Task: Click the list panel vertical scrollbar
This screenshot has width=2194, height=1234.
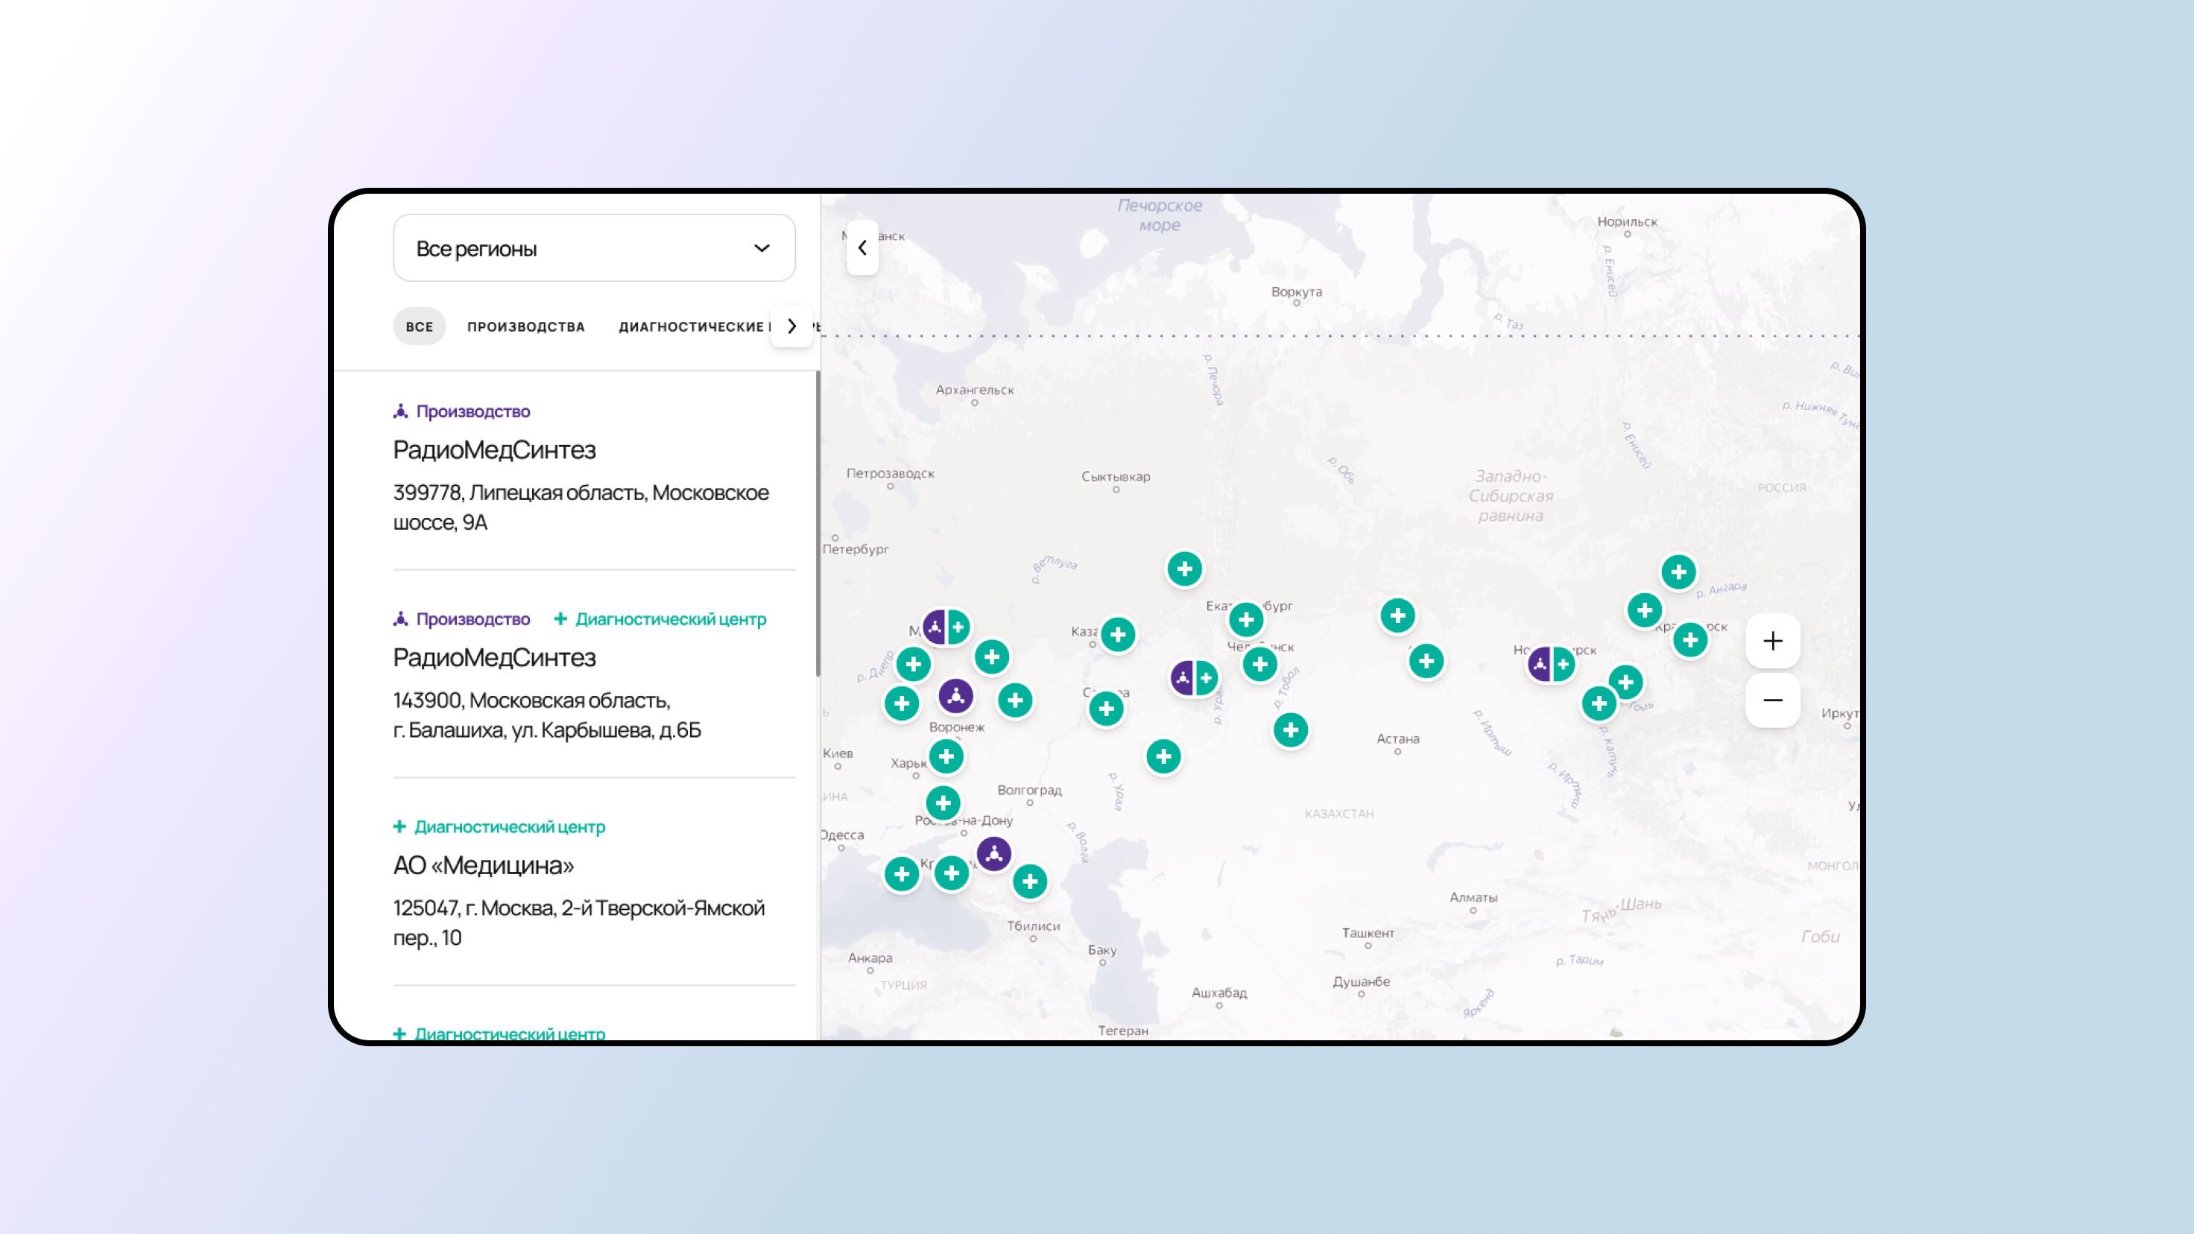Action: pos(818,524)
